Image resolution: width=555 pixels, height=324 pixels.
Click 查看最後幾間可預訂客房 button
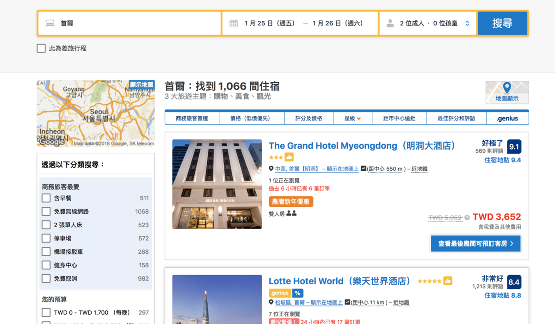(x=476, y=243)
